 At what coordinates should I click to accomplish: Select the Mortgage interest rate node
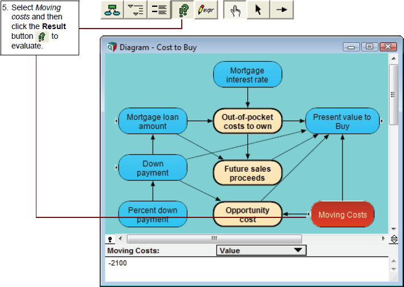(x=247, y=75)
